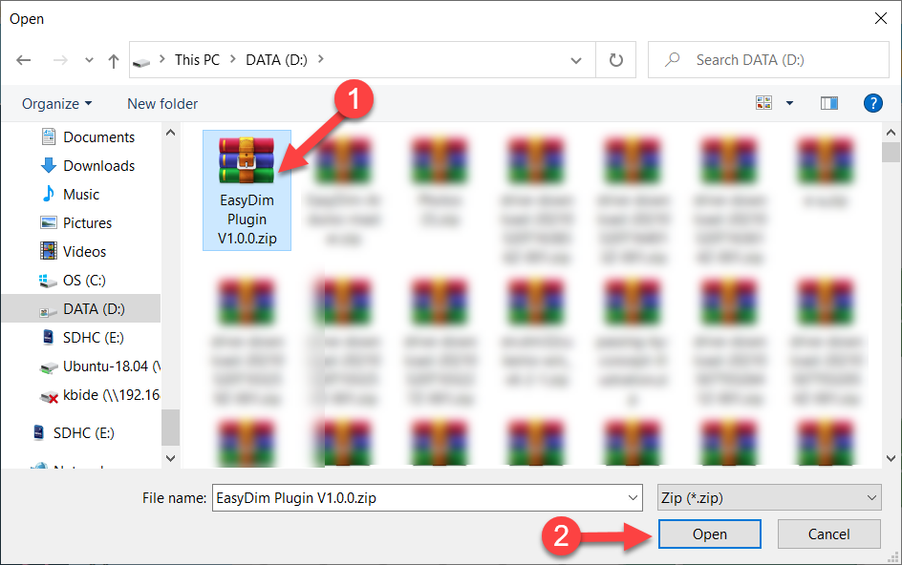This screenshot has width=902, height=565.
Task: Change the view layout icon
Action: coord(764,103)
